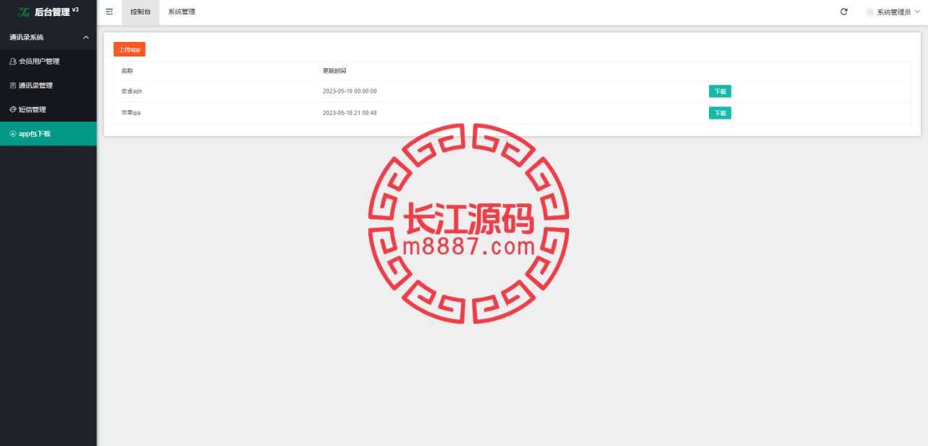928x446 pixels.
Task: Click the sidebar collapse hamburger icon
Action: [109, 12]
